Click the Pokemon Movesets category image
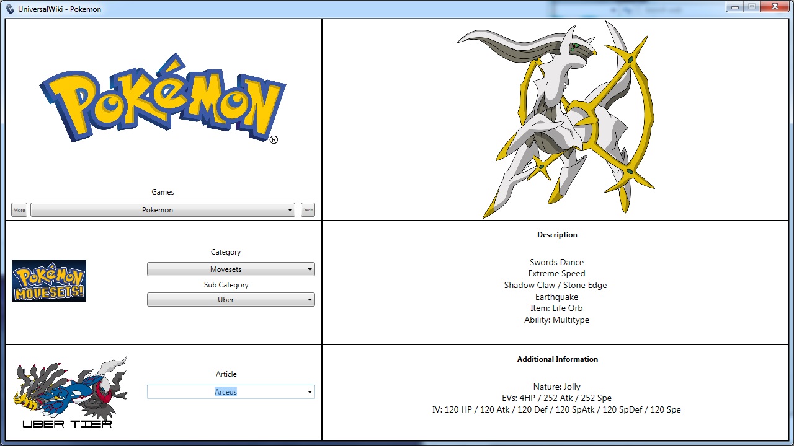 49,281
